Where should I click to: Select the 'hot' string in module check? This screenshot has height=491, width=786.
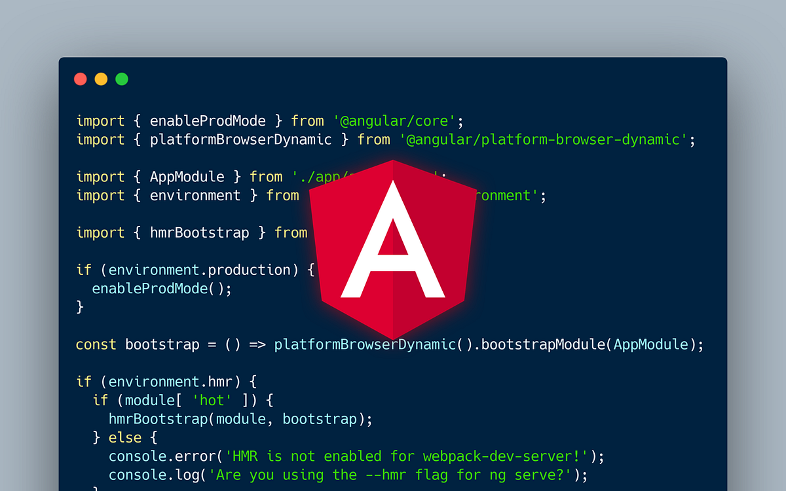click(213, 400)
